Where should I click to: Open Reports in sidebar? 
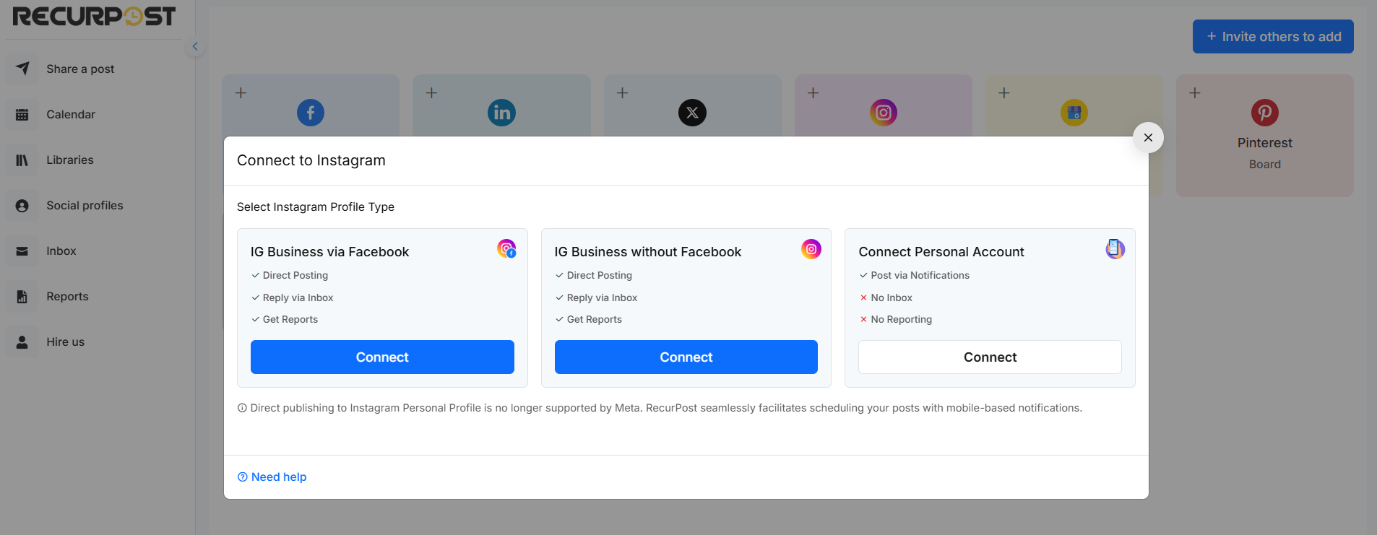click(x=67, y=296)
